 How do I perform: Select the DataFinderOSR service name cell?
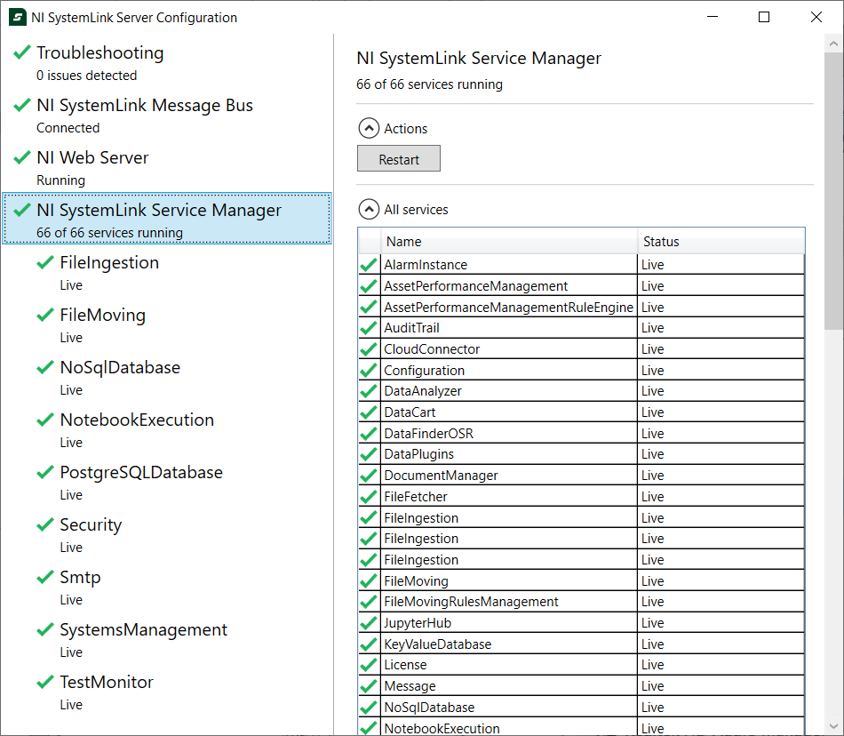click(509, 434)
